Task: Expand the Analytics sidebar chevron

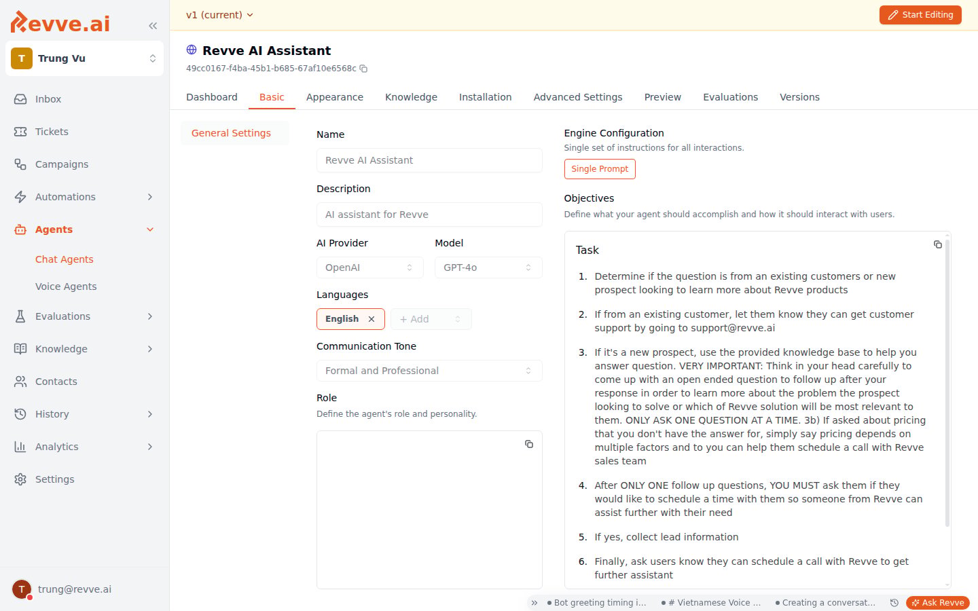Action: (x=150, y=447)
